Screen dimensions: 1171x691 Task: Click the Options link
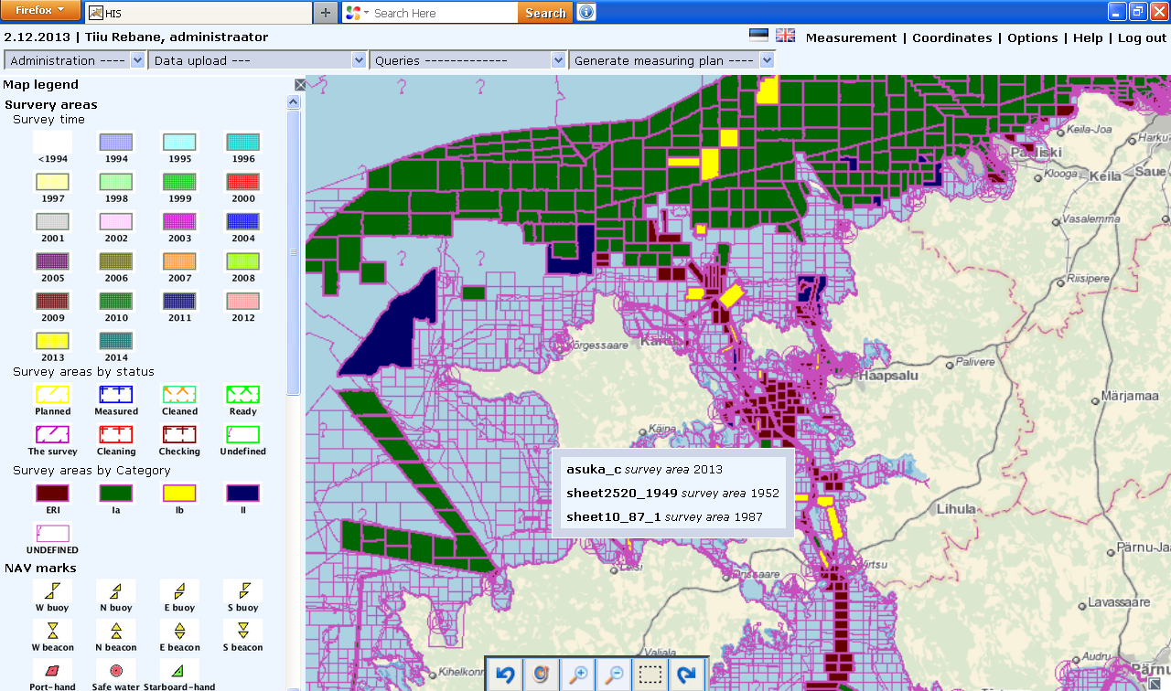tap(1032, 37)
